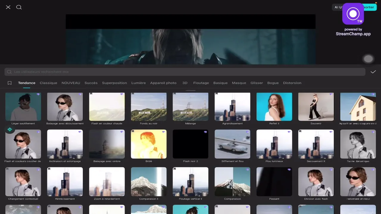Apply the Mélange transition
Image resolution: width=381 pixels, height=214 pixels.
pyautogui.click(x=190, y=107)
